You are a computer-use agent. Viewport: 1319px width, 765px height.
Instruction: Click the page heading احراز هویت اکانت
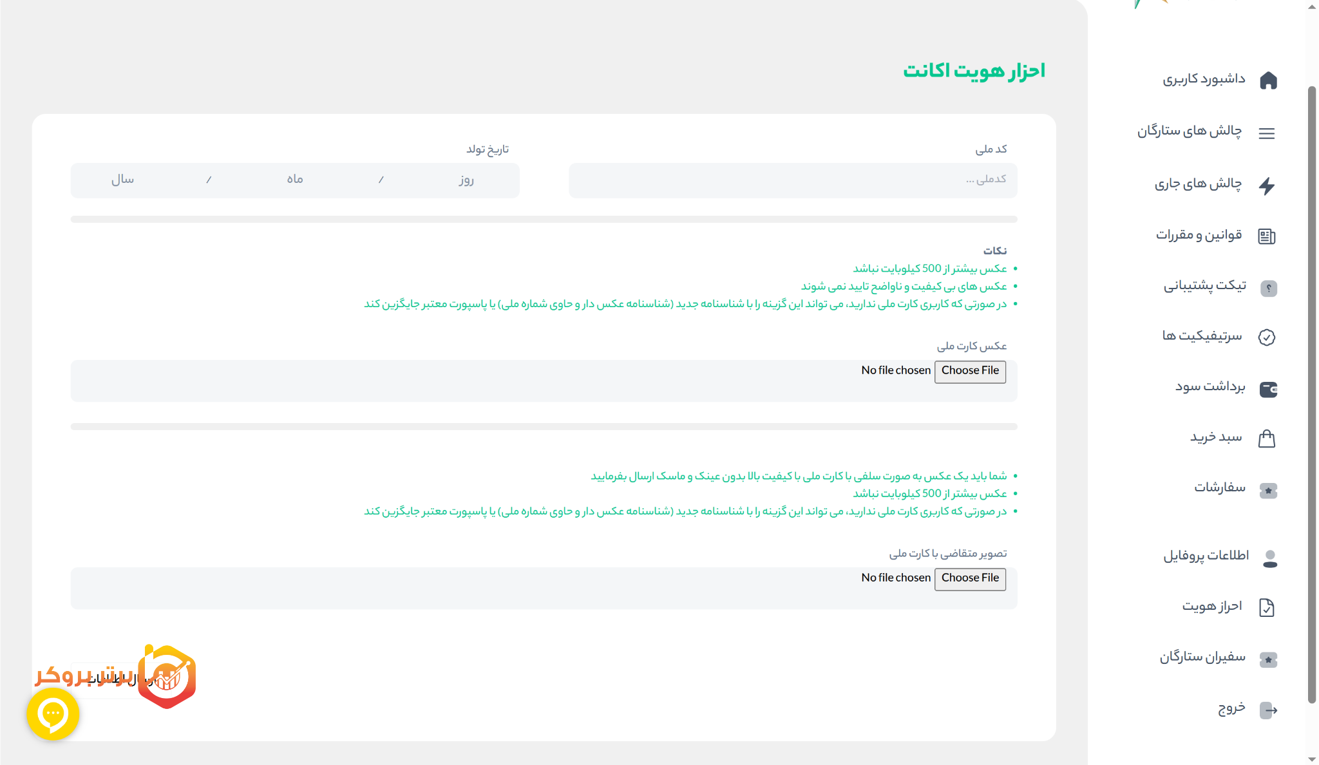[974, 71]
